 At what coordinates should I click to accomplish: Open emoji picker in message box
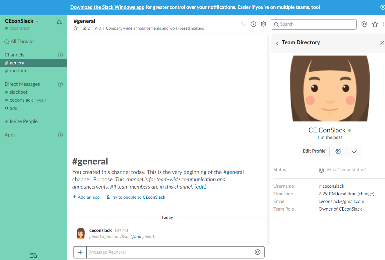coord(258,252)
